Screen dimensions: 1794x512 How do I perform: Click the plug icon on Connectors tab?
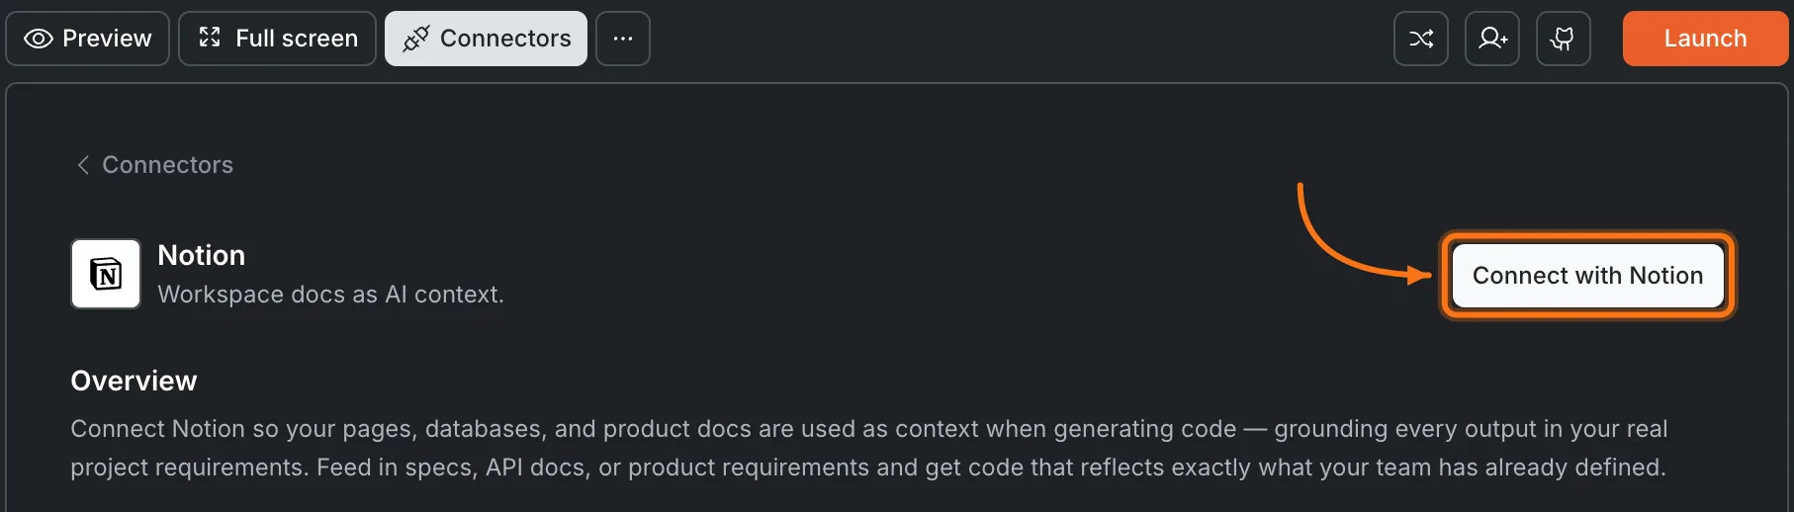[416, 39]
